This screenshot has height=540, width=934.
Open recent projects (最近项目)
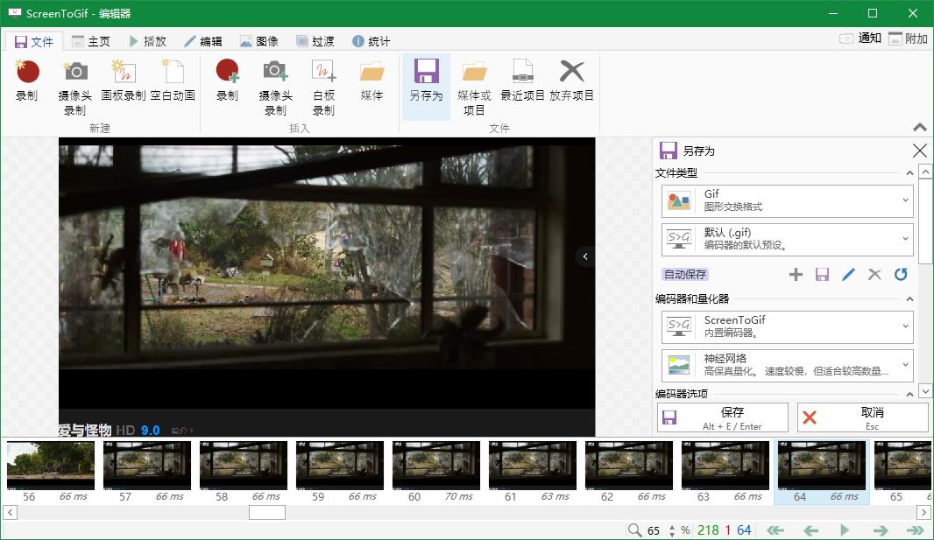point(522,81)
